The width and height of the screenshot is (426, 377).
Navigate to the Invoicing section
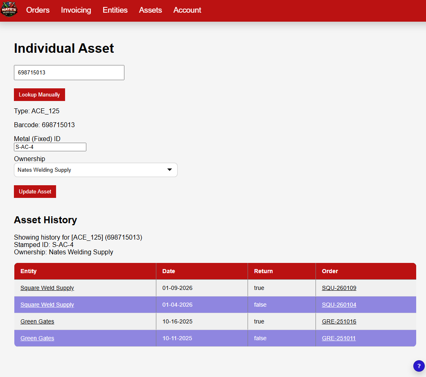click(x=76, y=10)
